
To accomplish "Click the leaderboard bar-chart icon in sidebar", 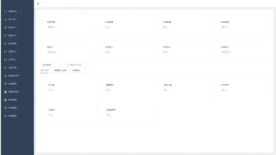I will pyautogui.click(x=5, y=76).
